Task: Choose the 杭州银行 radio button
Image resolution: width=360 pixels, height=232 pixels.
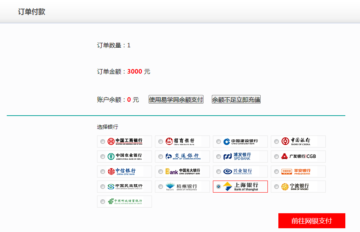Action: (x=161, y=187)
